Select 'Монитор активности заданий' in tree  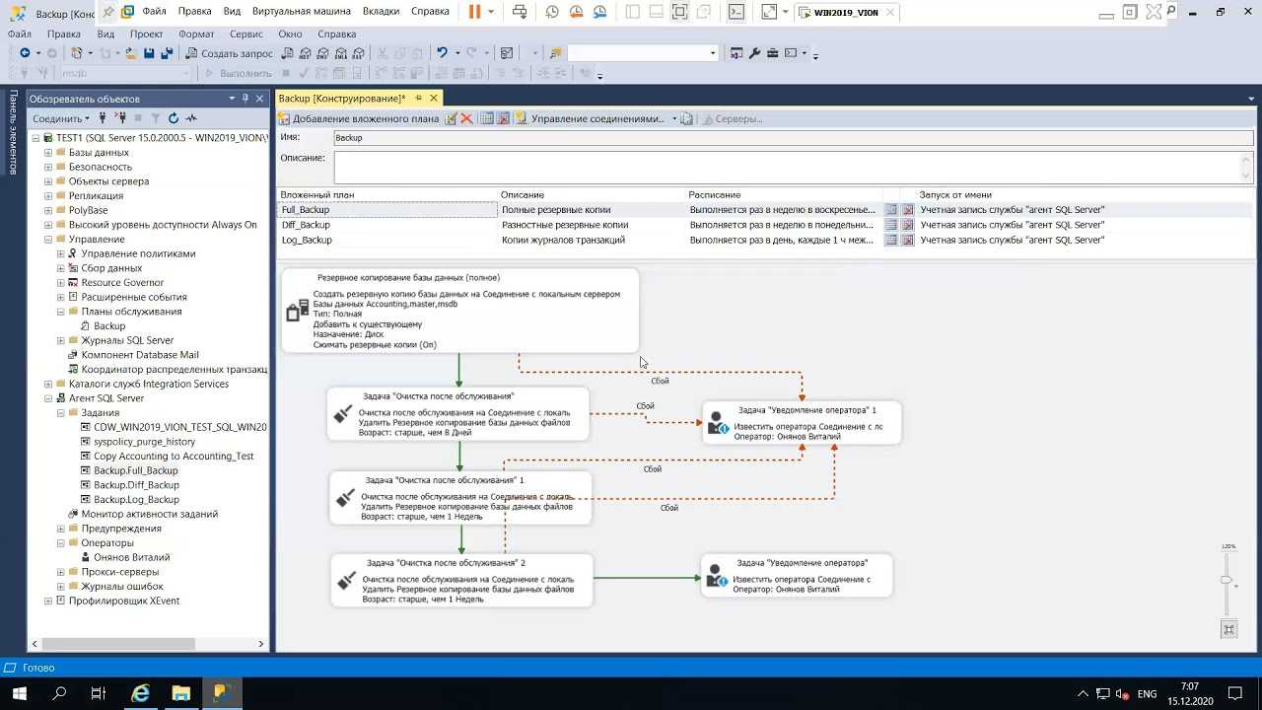coord(150,514)
